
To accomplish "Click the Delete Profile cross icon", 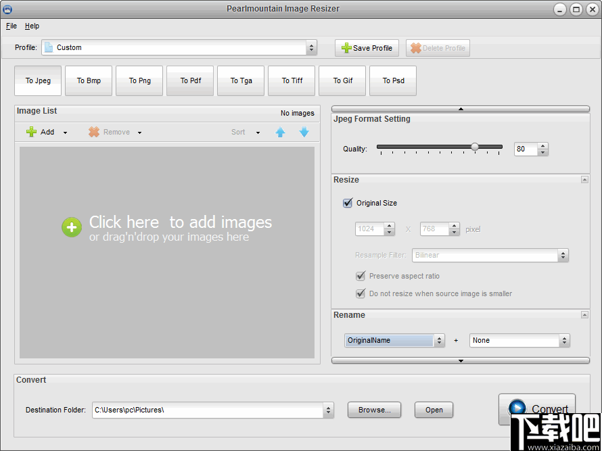I will click(x=415, y=47).
